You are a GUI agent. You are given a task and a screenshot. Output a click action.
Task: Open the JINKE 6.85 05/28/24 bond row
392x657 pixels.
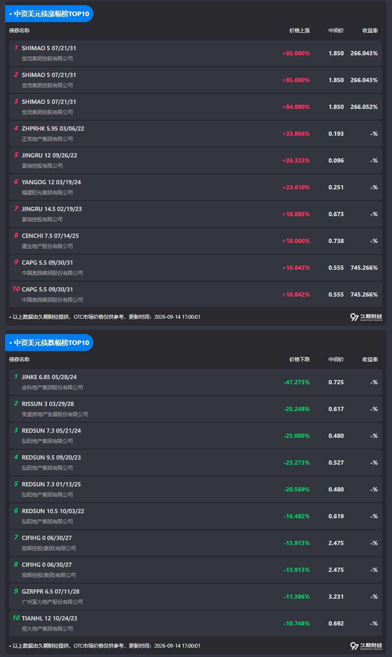tap(196, 382)
